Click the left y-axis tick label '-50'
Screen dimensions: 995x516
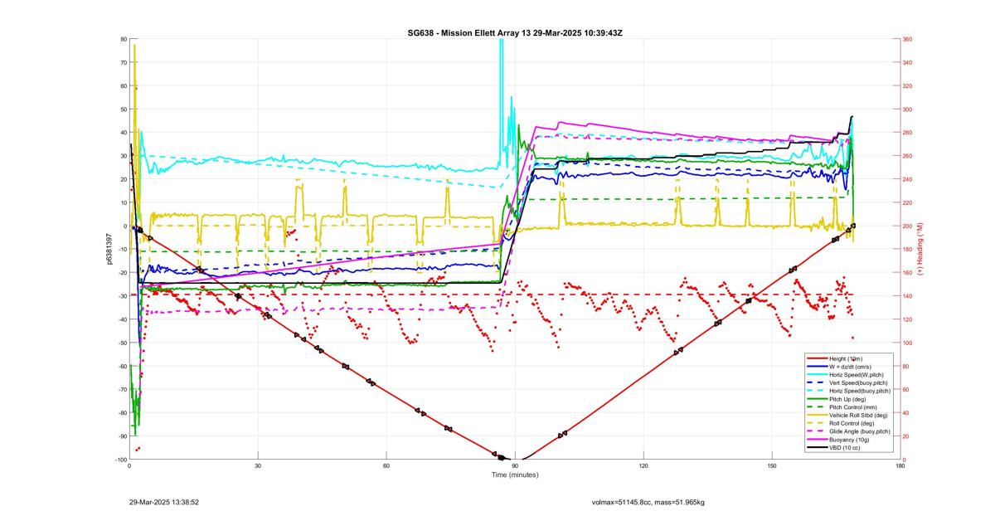click(x=122, y=343)
